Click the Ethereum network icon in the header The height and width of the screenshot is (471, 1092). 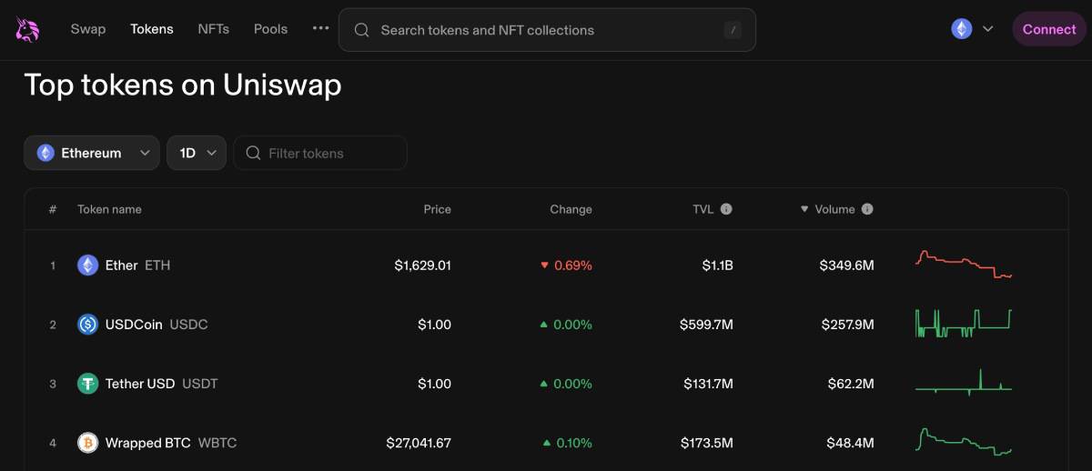pyautogui.click(x=962, y=29)
